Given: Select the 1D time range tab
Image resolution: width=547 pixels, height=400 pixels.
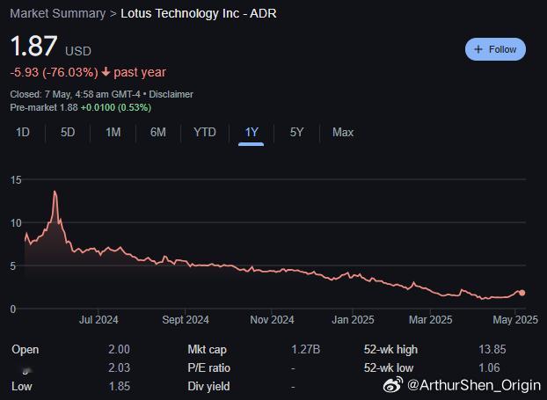Looking at the screenshot, I should pyautogui.click(x=23, y=133).
